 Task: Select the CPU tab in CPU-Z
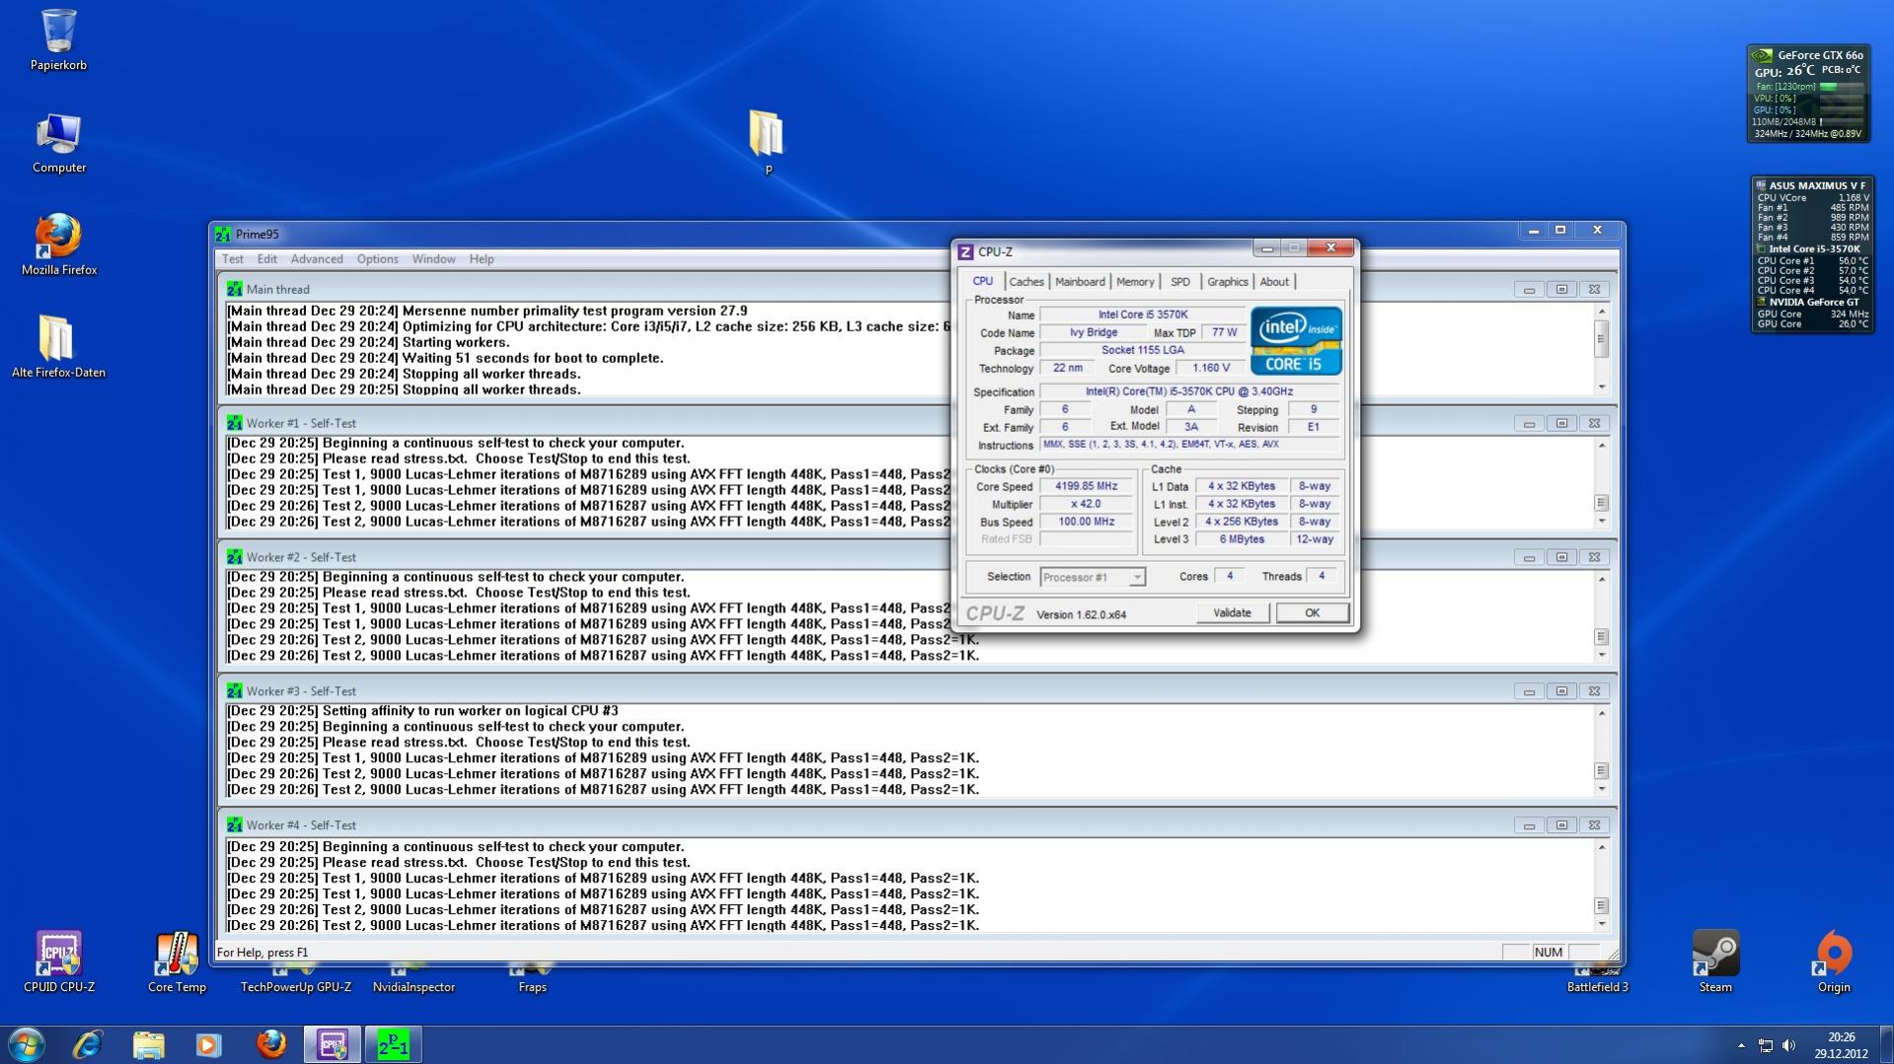(x=983, y=281)
